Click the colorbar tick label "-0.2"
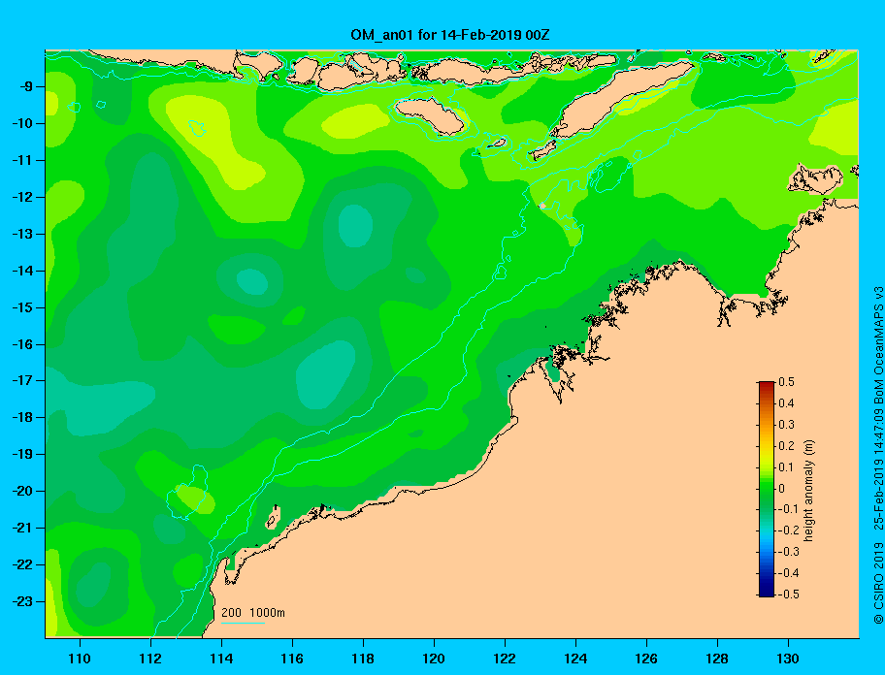The height and width of the screenshot is (675, 885). coord(789,530)
